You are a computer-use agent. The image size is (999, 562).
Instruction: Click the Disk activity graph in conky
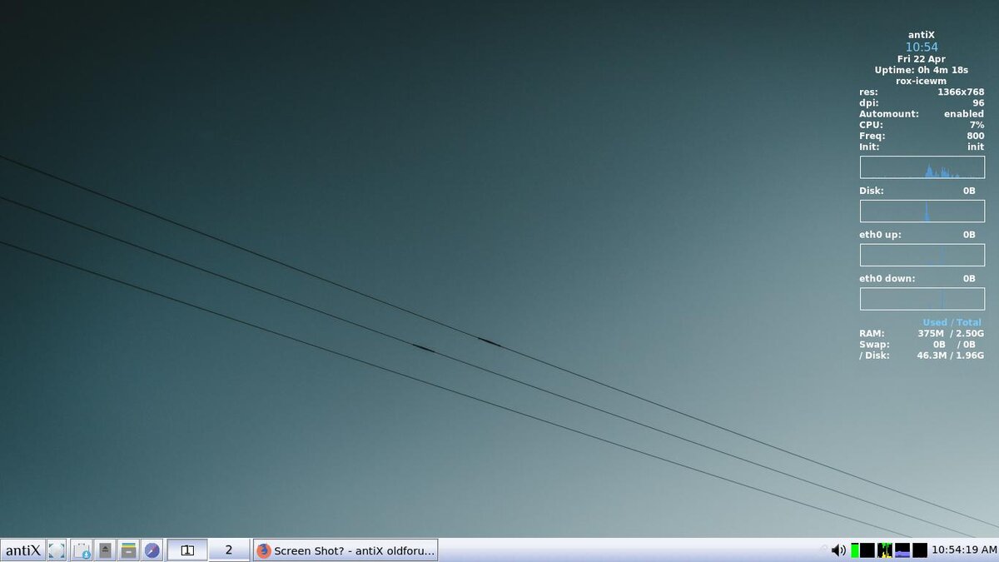point(922,211)
